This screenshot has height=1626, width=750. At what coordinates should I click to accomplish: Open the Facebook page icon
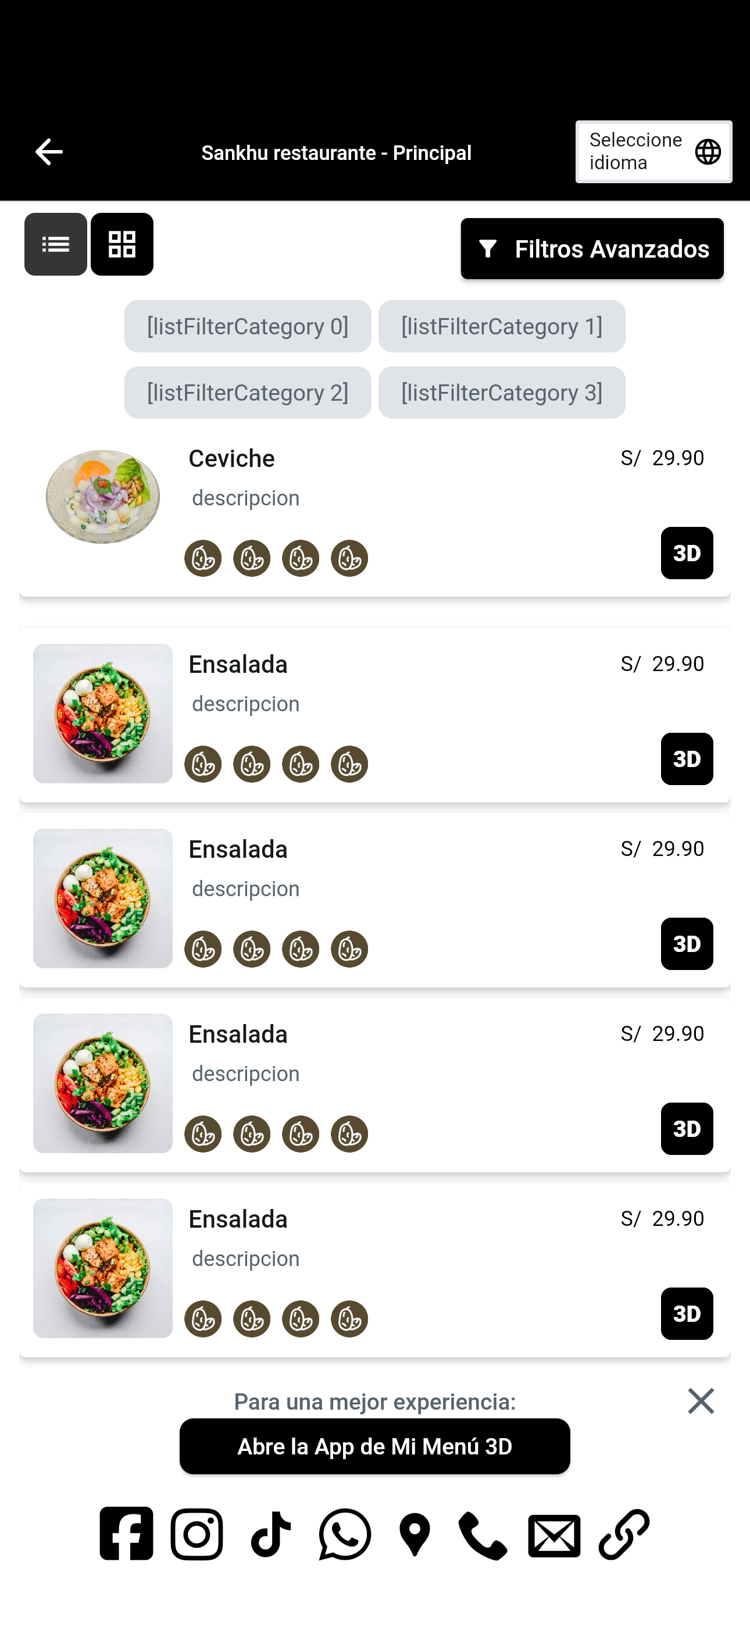pos(126,1533)
